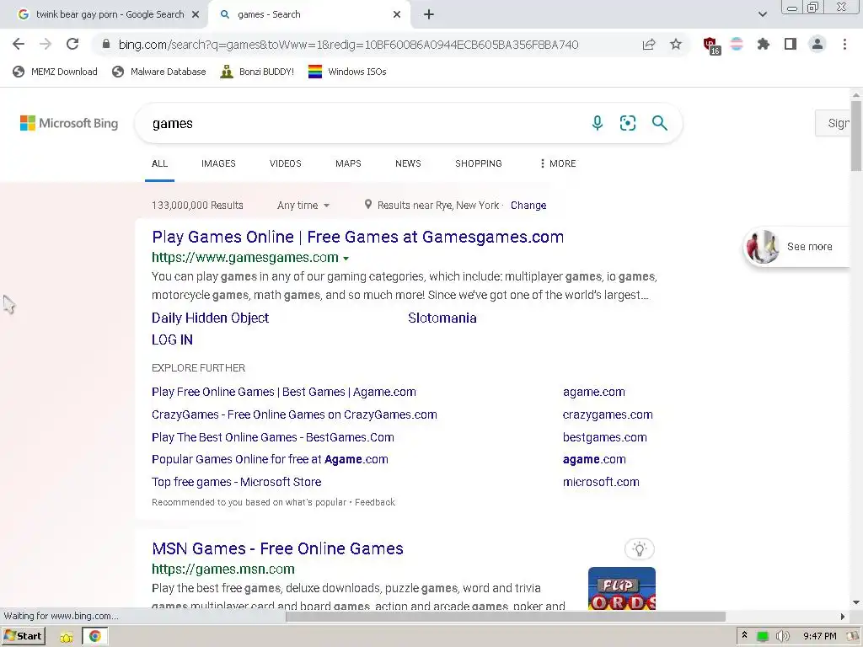The height and width of the screenshot is (647, 863).
Task: Open Play Games Online Gamesgames result
Action: pyautogui.click(x=357, y=237)
